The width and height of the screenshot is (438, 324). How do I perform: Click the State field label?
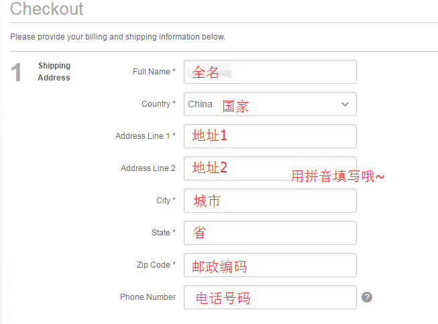[x=164, y=232]
